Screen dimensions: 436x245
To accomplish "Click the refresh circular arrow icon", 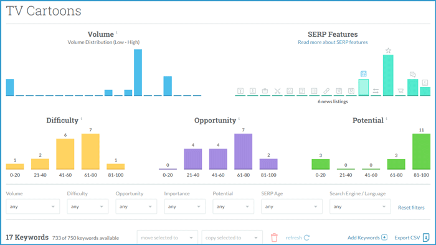I will pyautogui.click(x=306, y=238).
